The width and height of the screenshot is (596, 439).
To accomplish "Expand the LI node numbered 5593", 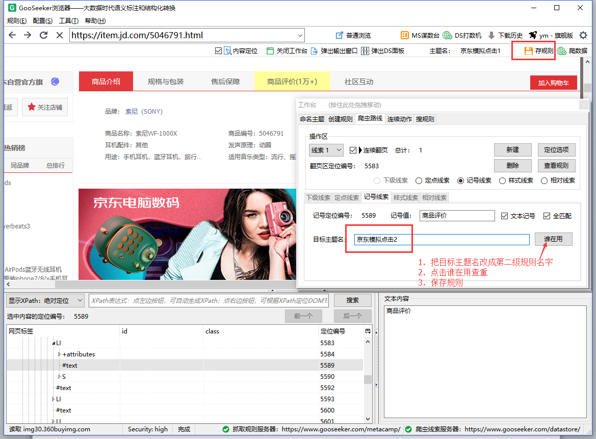I will (x=53, y=399).
